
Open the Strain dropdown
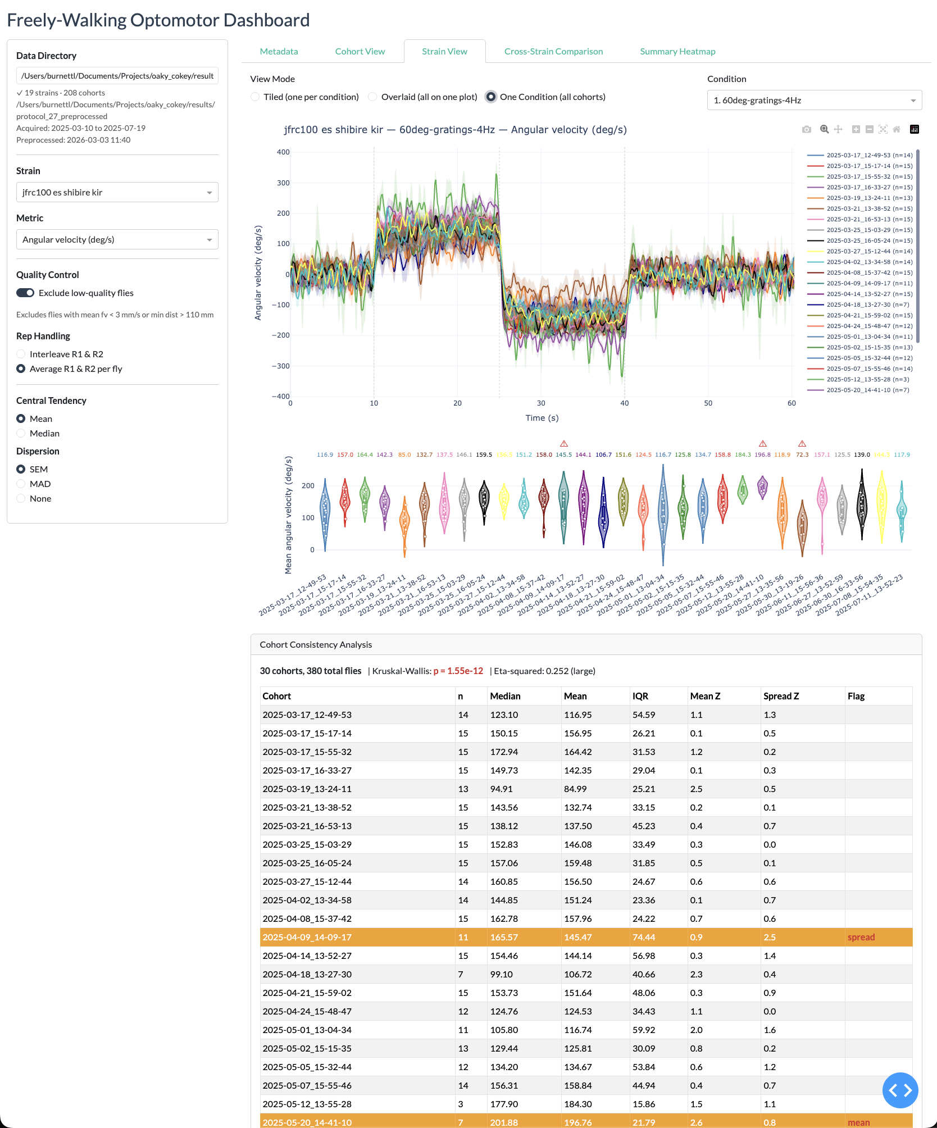pyautogui.click(x=117, y=192)
